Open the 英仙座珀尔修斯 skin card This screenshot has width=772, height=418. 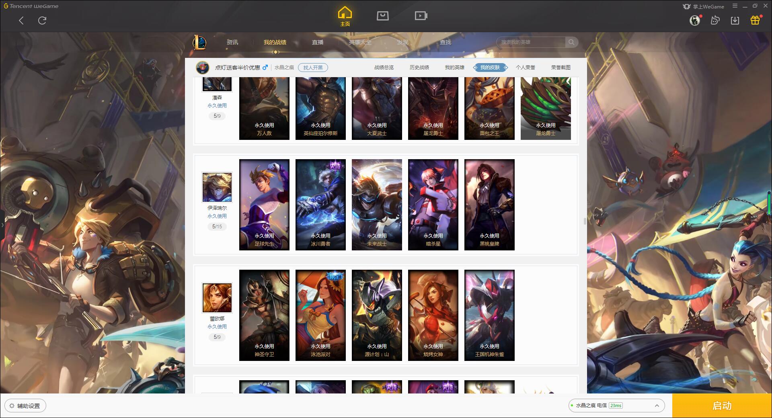(x=320, y=109)
